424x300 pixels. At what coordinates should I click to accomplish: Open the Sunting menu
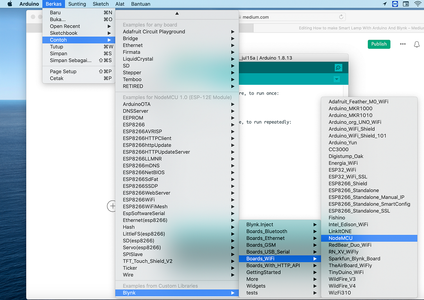coord(77,4)
